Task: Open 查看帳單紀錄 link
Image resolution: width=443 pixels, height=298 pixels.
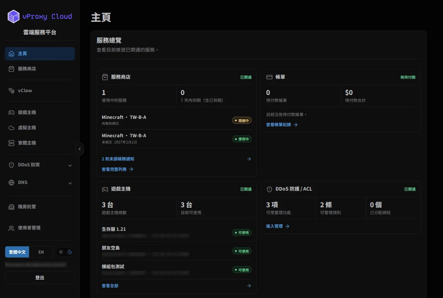Action: point(282,125)
